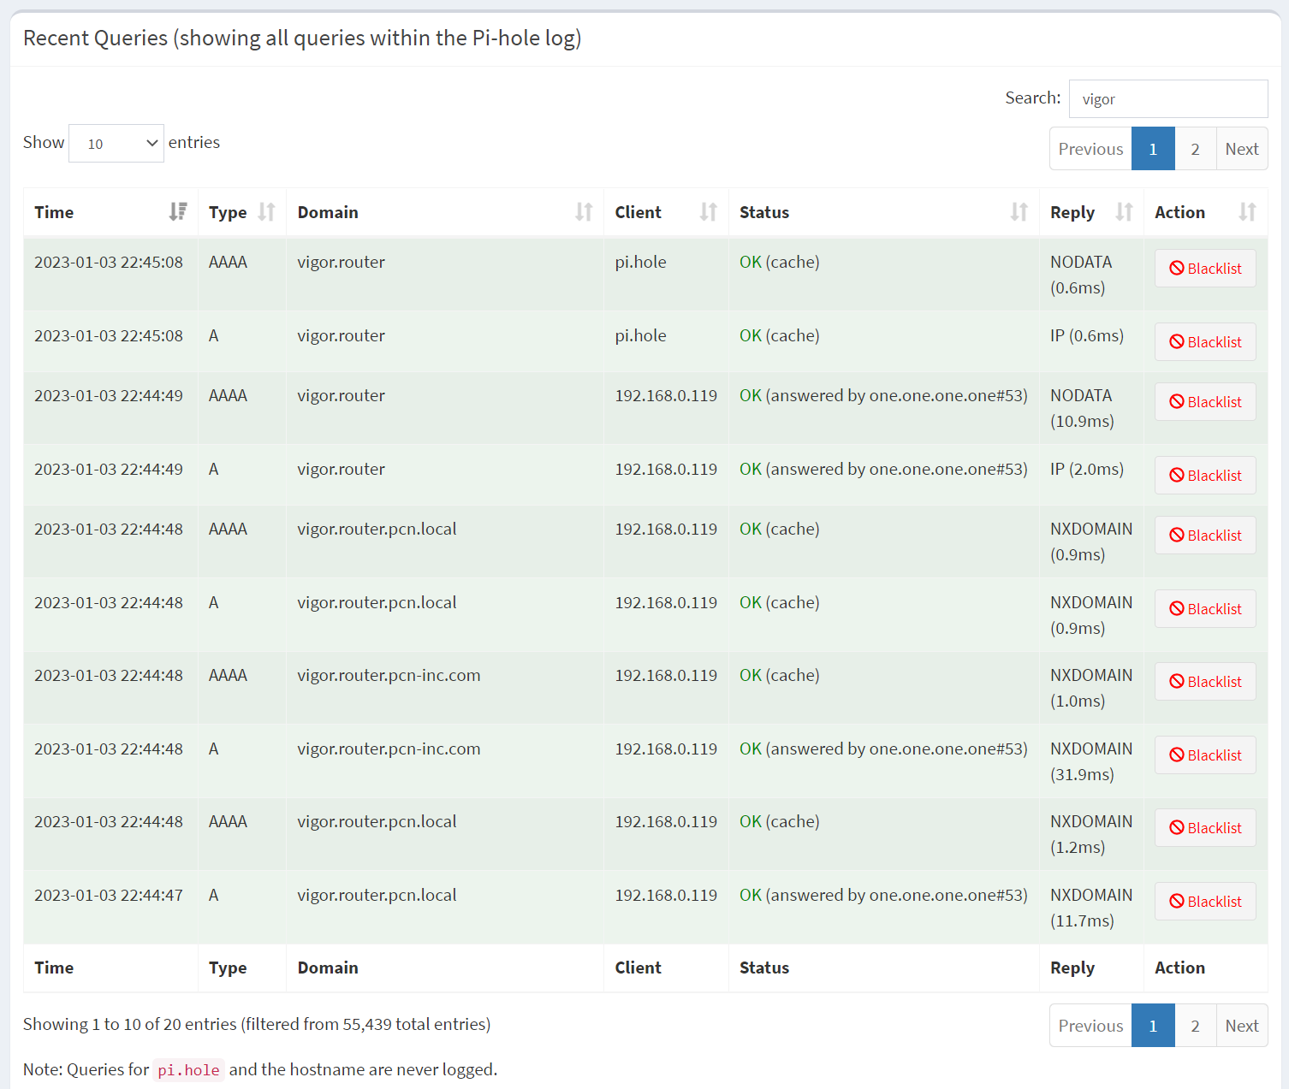
Task: Click Previous in bottom pagination
Action: (1090, 1026)
